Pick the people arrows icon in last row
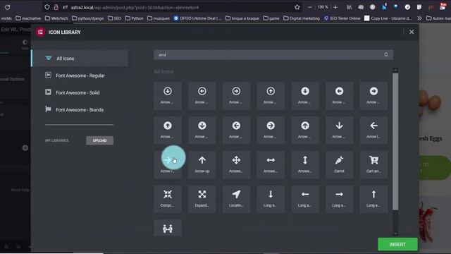 coord(168,228)
